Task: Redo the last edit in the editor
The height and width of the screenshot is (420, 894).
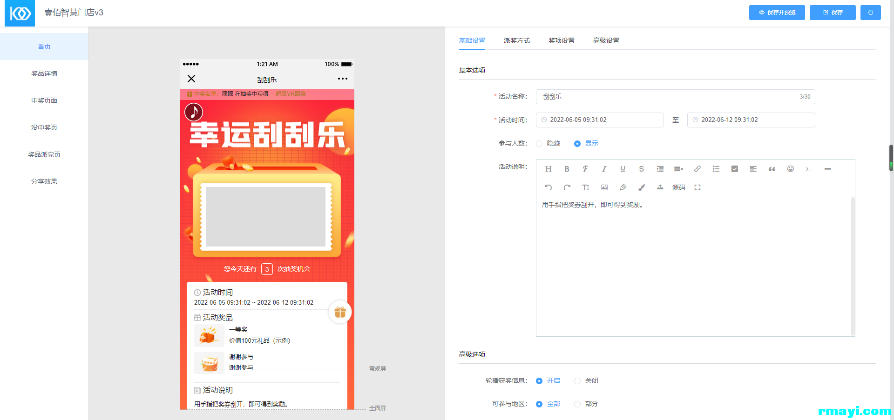Action: coord(567,187)
